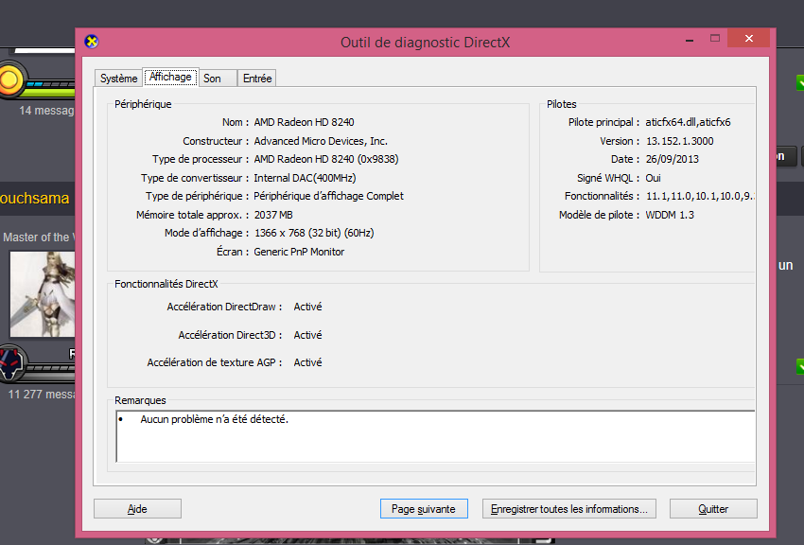
Task: Click the AMD Radeon HD 8240 (0x9838) processor type
Action: point(326,159)
